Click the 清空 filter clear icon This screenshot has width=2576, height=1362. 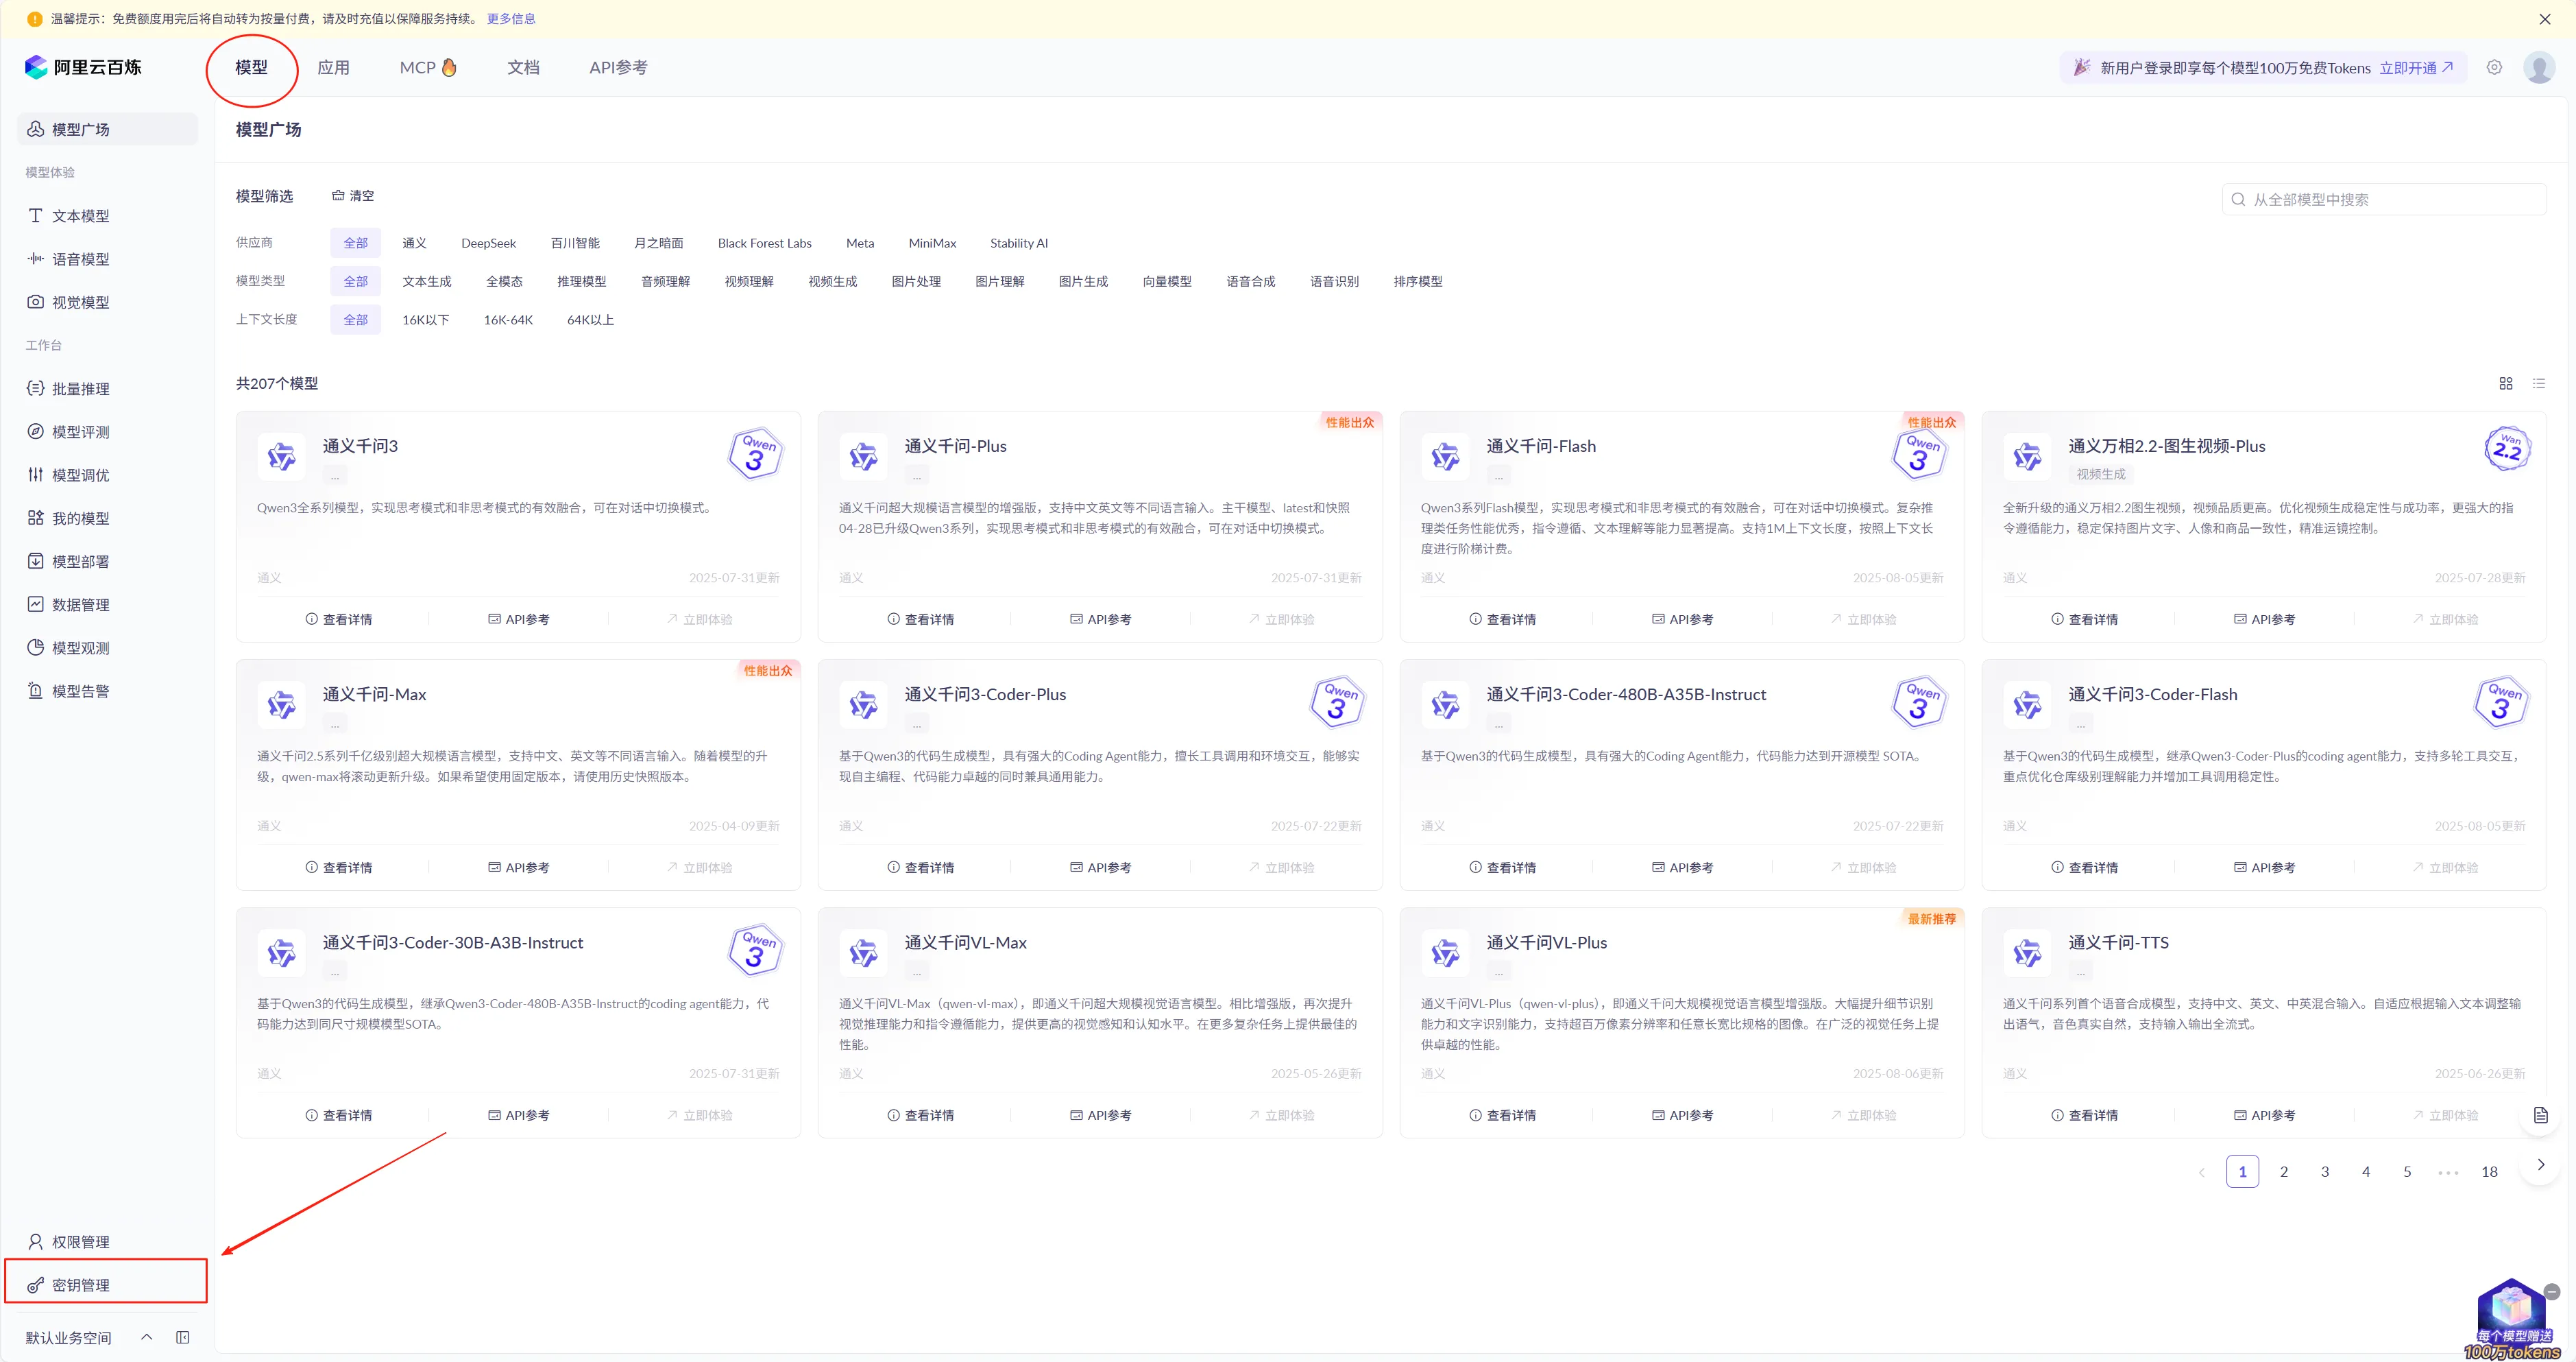coord(338,195)
